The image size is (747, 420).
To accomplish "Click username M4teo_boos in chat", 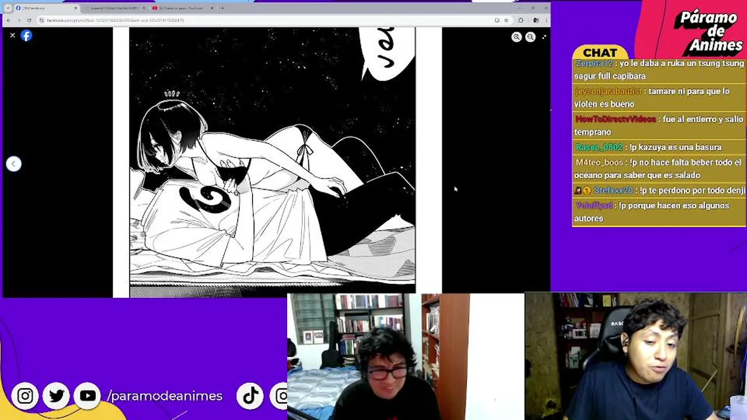I will pyautogui.click(x=599, y=162).
